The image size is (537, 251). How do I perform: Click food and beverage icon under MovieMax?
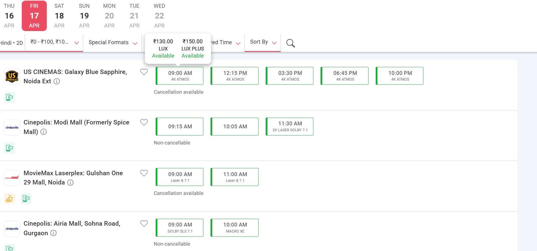point(10,198)
